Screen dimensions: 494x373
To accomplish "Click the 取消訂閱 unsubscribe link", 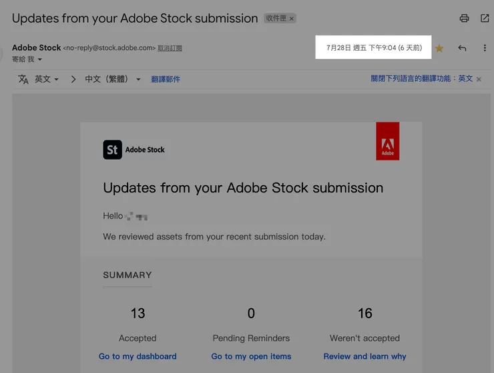I will coord(170,48).
